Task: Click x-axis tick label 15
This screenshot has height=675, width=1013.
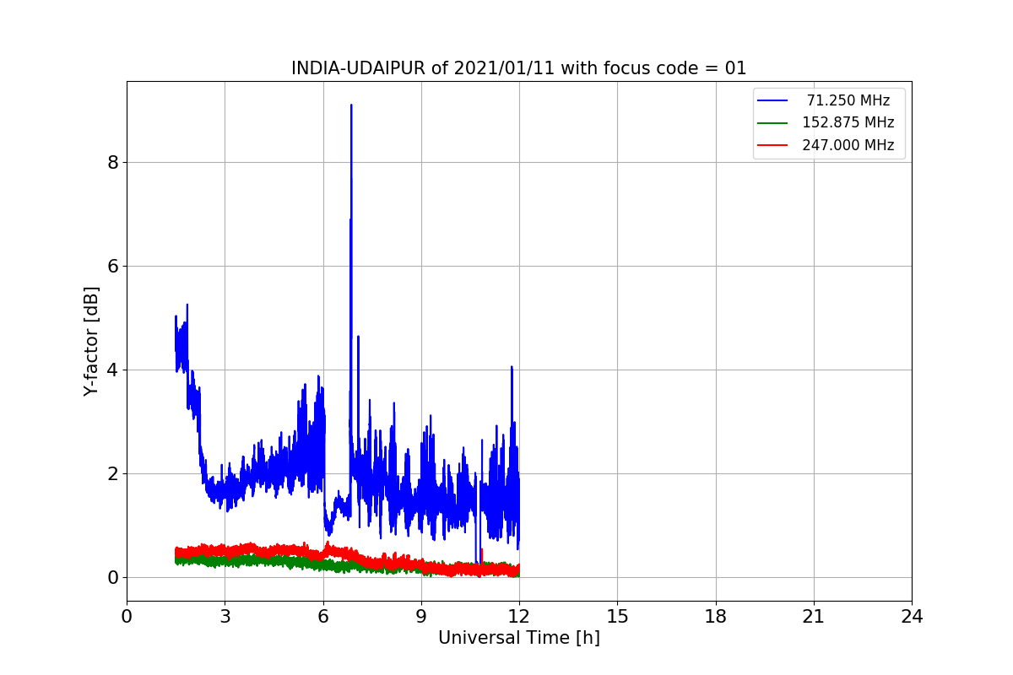Action: pyautogui.click(x=617, y=617)
